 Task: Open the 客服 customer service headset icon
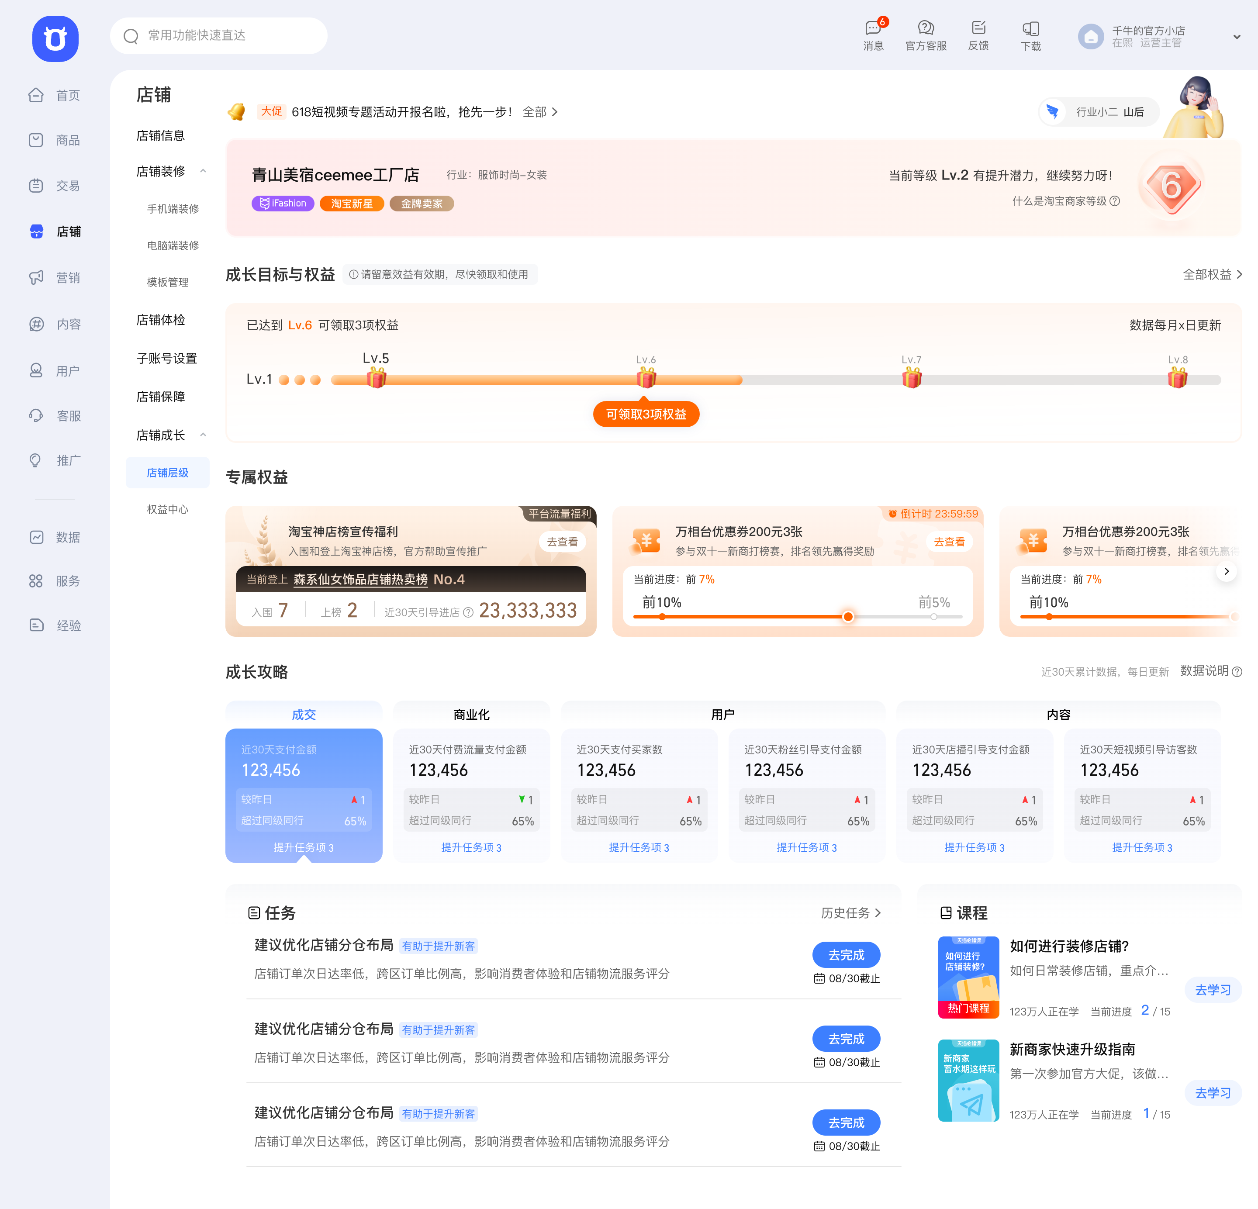[x=36, y=415]
